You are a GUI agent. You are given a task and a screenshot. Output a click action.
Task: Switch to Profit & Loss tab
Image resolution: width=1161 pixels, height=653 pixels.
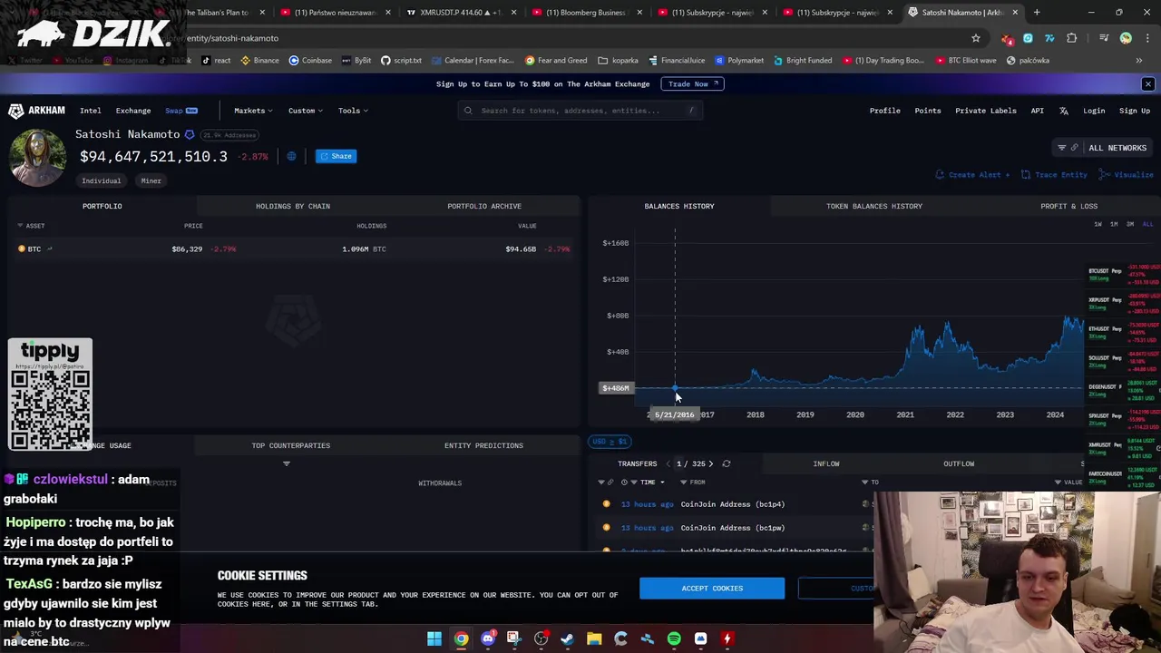pyautogui.click(x=1068, y=206)
